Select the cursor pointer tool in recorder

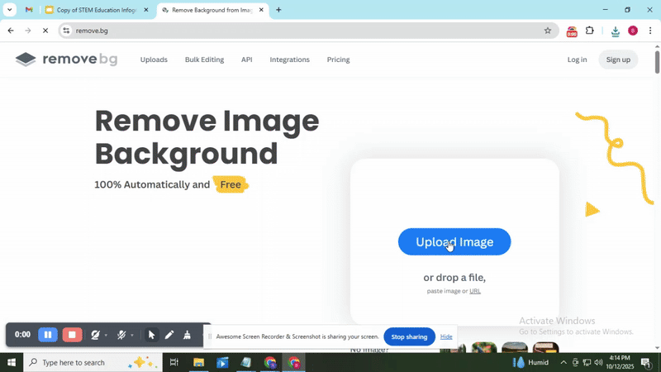[x=151, y=335]
